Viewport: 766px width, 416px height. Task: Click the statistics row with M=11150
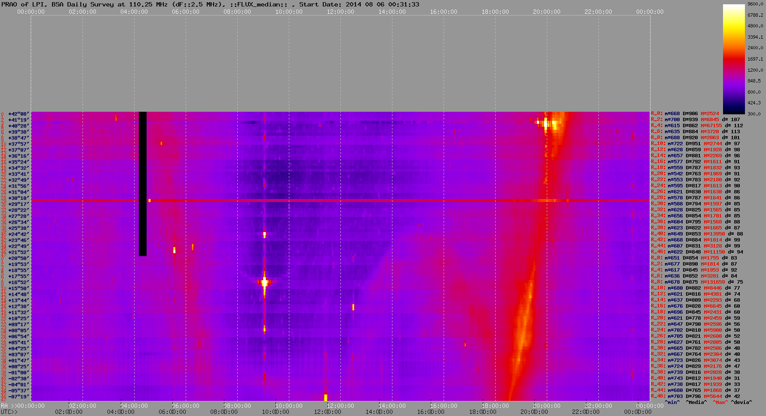pos(697,252)
